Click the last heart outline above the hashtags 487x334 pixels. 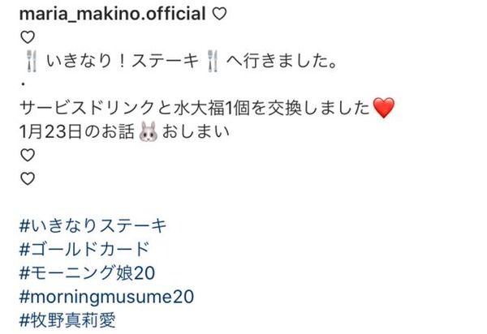28,178
